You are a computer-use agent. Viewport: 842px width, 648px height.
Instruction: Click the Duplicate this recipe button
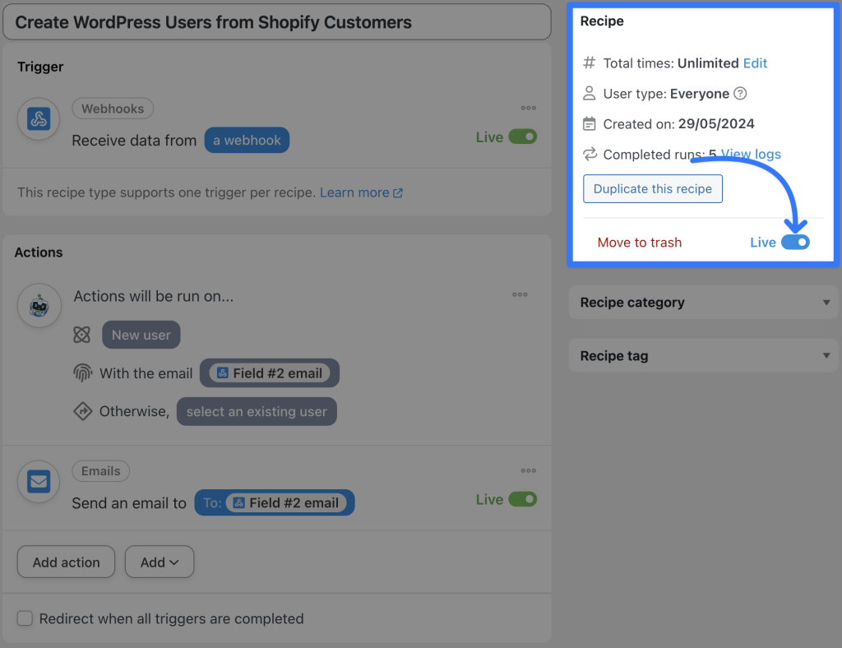click(x=652, y=188)
